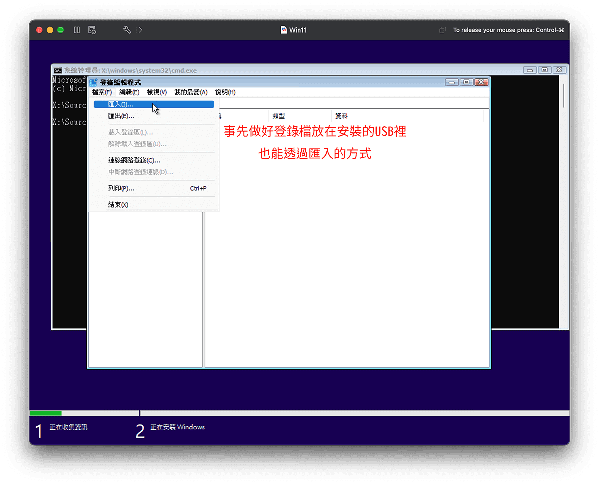Click the Registry Editor title bar icon

pyautogui.click(x=92, y=81)
